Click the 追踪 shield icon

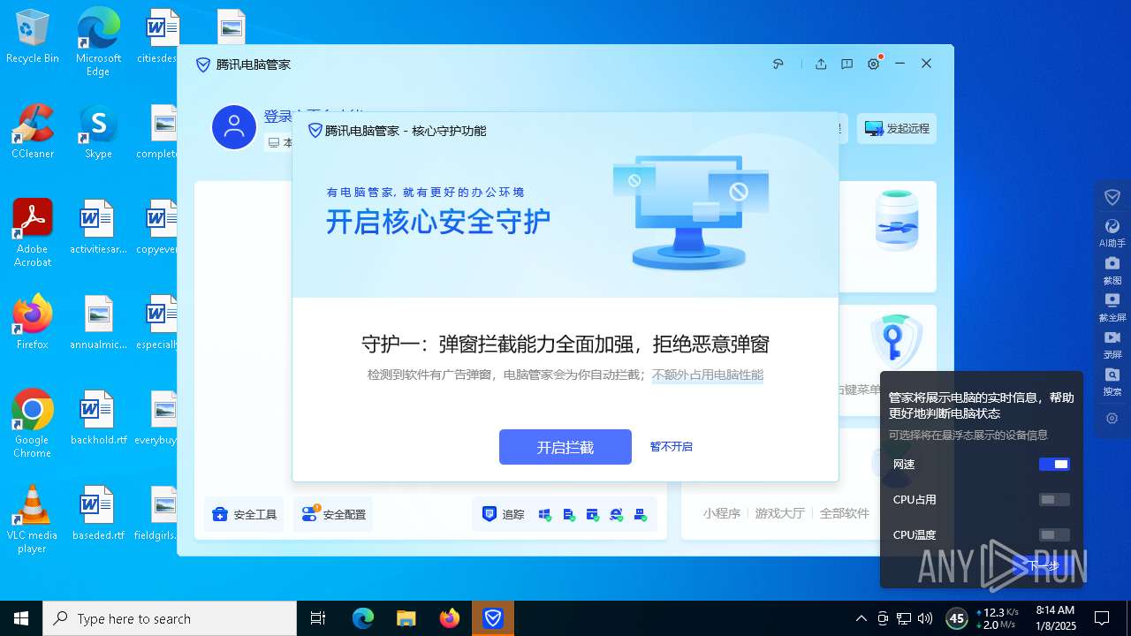pyautogui.click(x=489, y=513)
